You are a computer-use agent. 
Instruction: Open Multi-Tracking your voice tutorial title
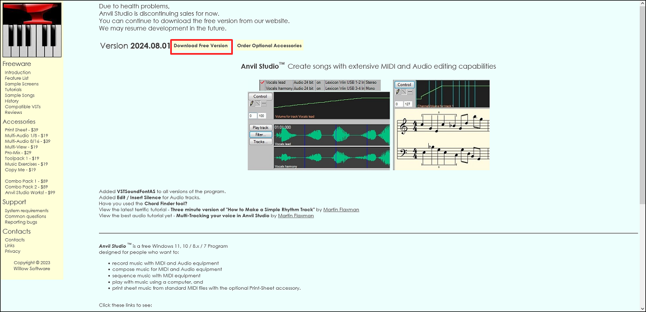(223, 215)
